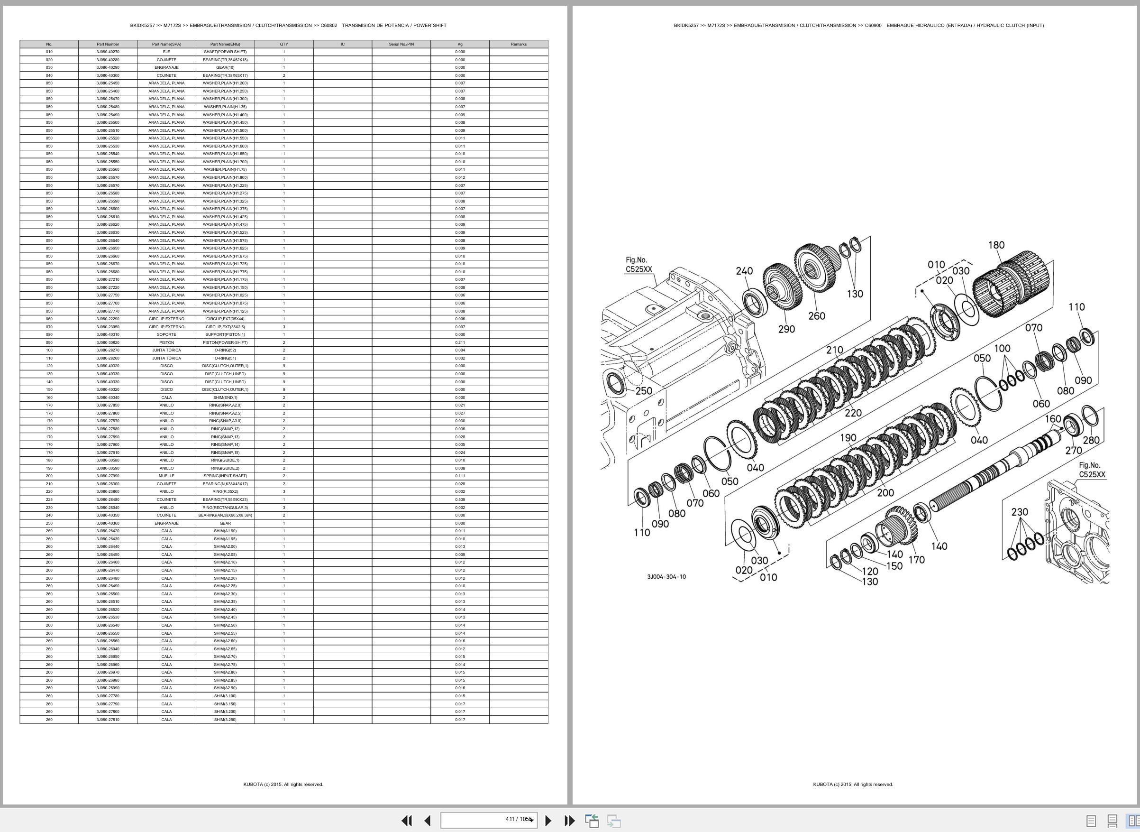Open the page number dropdown arrow
This screenshot has height=832, width=1140.
pyautogui.click(x=531, y=821)
